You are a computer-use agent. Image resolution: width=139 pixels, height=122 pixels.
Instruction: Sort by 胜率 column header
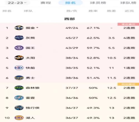coord(93,11)
